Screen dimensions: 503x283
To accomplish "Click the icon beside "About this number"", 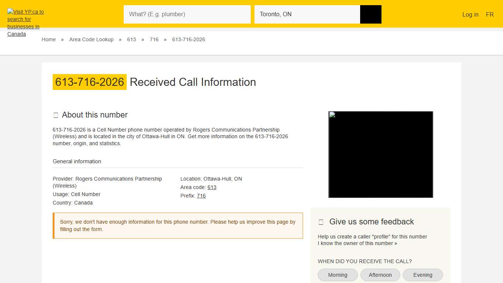I will (56, 115).
